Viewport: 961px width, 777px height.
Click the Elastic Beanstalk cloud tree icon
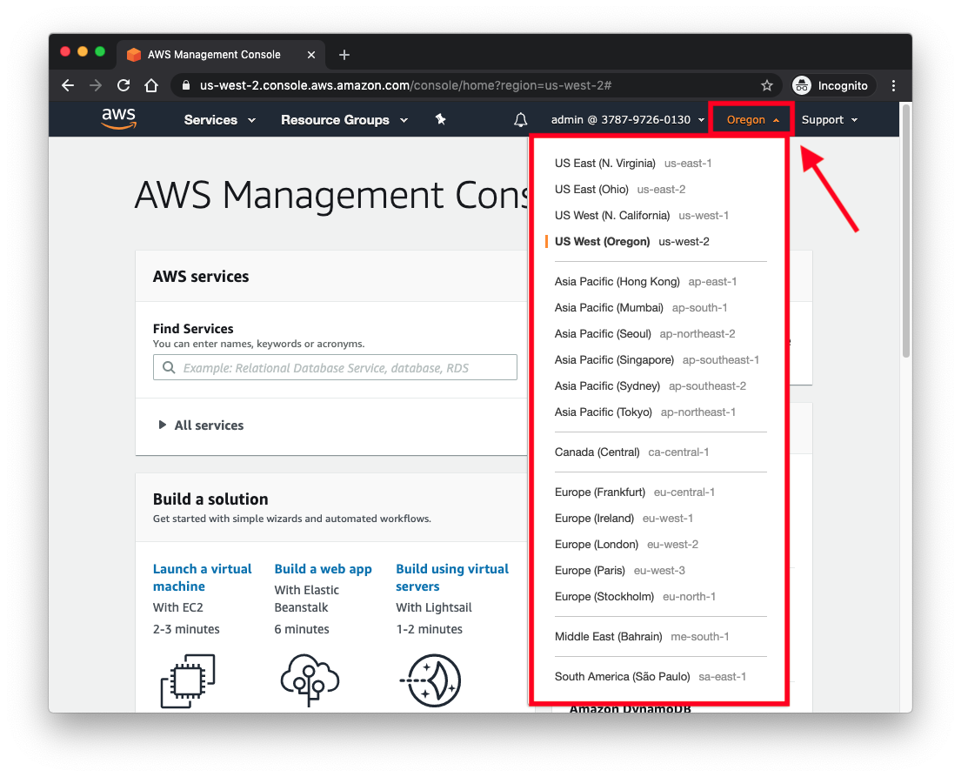[310, 680]
